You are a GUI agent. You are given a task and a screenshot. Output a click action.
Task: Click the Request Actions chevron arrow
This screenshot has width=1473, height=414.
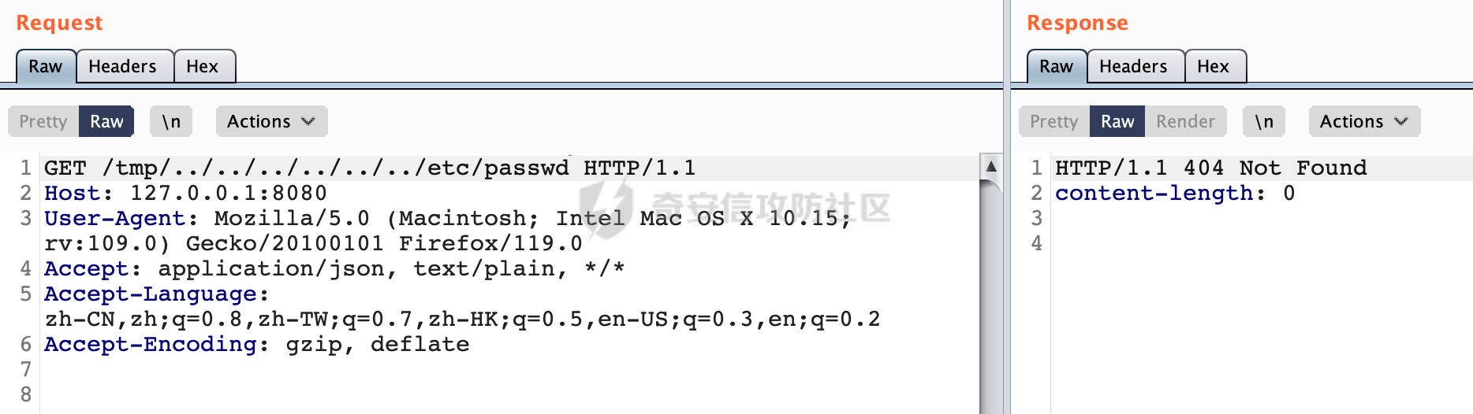[x=308, y=121]
